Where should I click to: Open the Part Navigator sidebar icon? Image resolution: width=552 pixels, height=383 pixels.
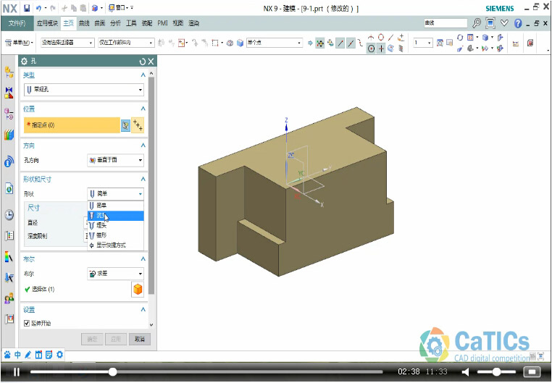[x=9, y=114]
